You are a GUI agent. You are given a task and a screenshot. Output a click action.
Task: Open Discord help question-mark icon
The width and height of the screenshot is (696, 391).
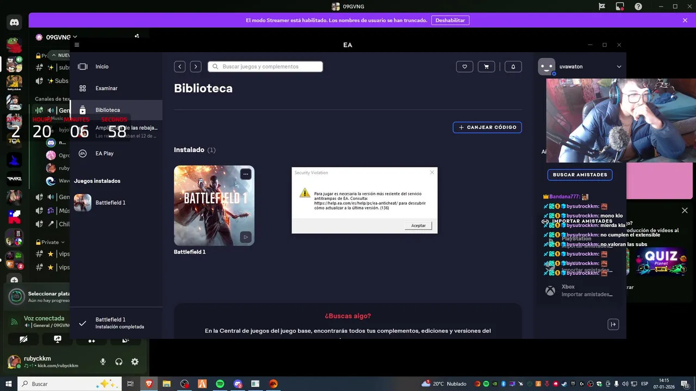click(x=638, y=7)
